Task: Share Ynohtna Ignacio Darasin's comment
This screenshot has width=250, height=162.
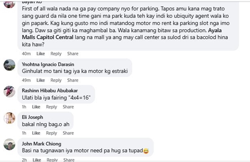Action: pos(73,80)
